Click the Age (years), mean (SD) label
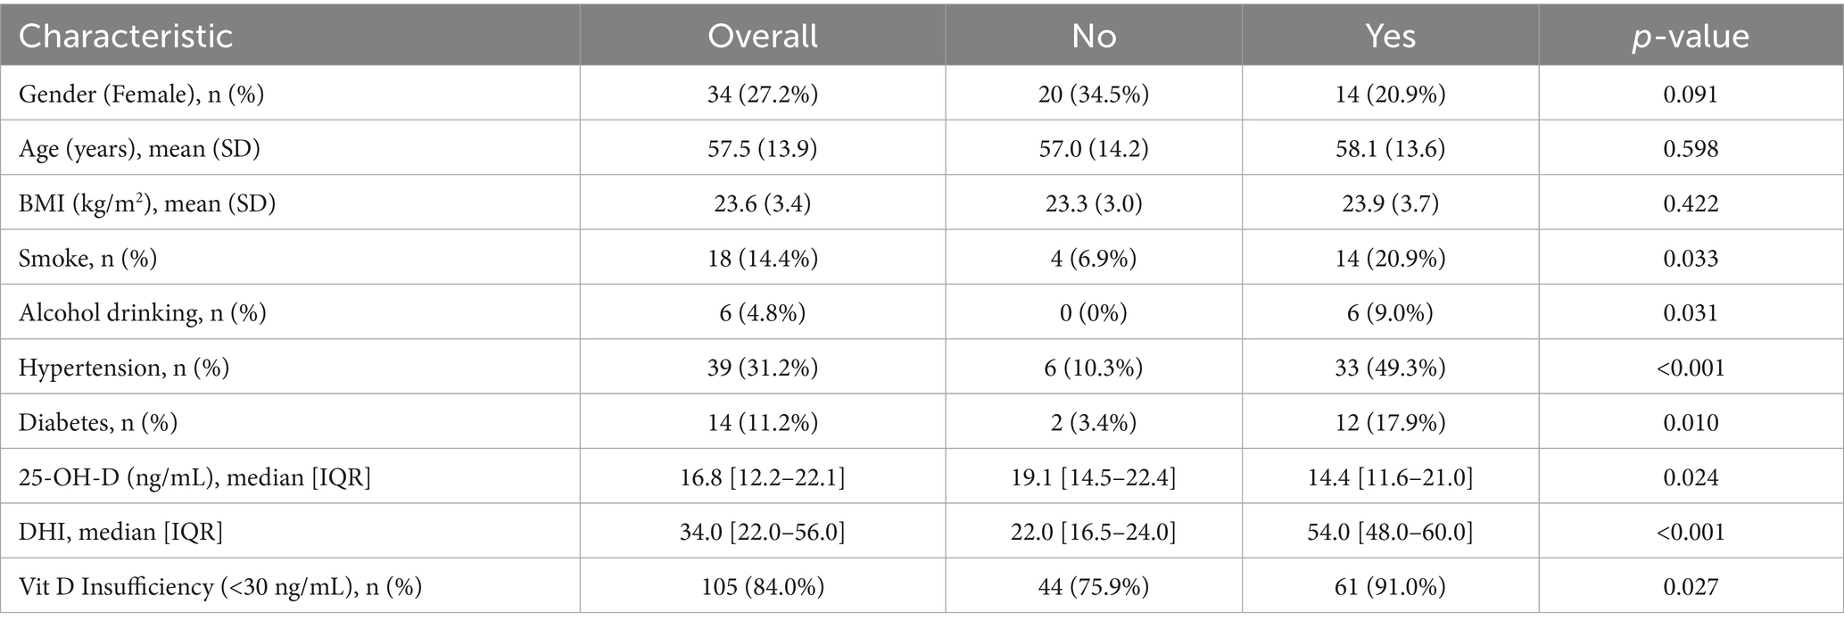1844x629 pixels. [x=140, y=148]
